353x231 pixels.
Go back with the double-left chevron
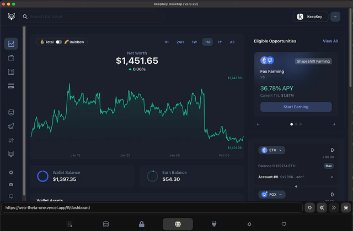[322, 208]
